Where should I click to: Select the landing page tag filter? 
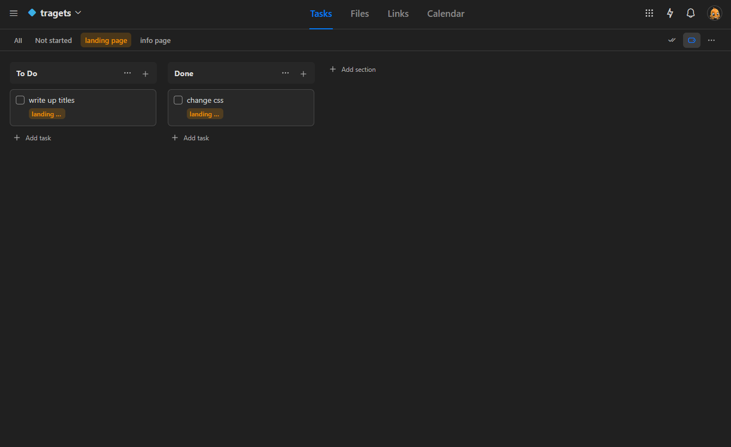pyautogui.click(x=106, y=40)
